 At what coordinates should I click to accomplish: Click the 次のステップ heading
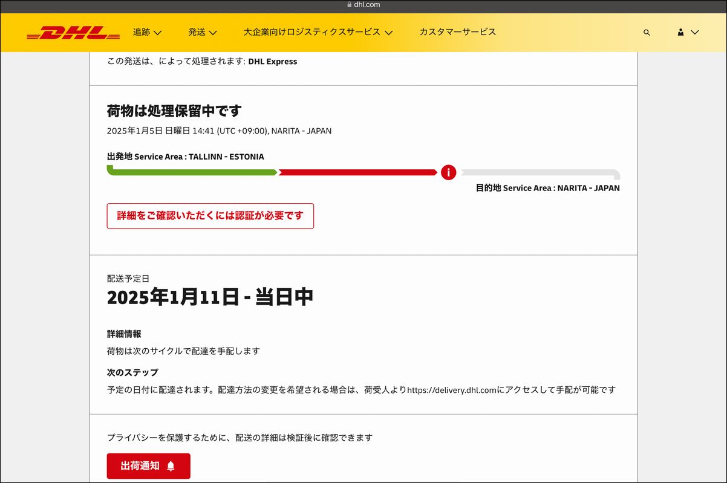click(x=132, y=372)
